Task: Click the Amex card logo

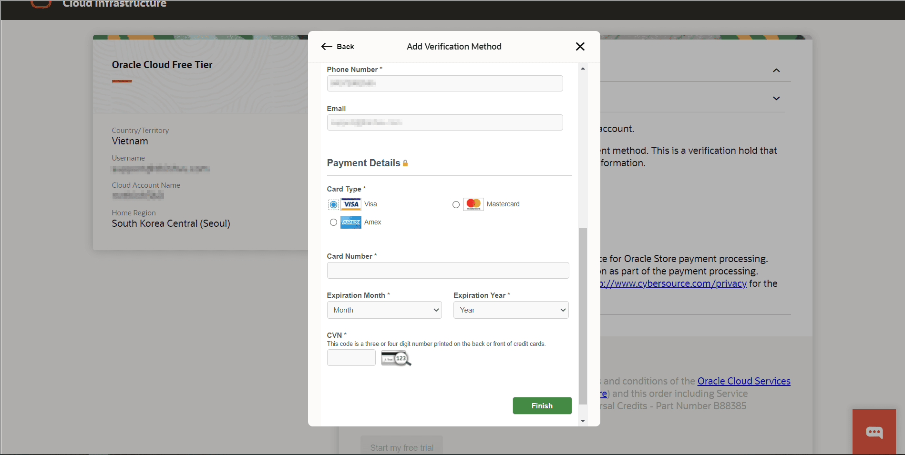Action: click(x=351, y=222)
